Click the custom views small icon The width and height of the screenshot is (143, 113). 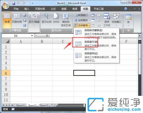pyautogui.click(x=25, y=20)
